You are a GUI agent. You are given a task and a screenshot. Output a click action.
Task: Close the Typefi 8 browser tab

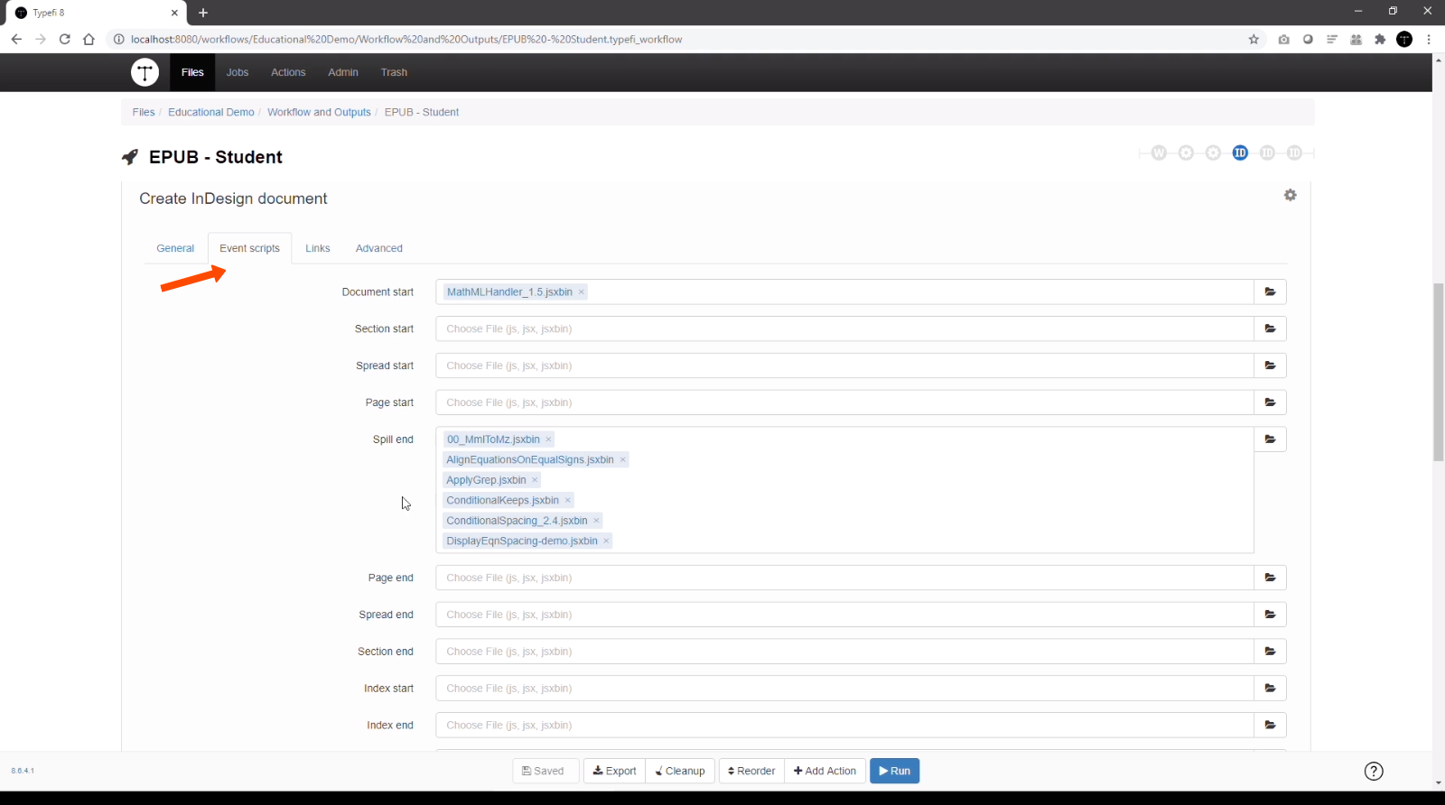point(174,13)
